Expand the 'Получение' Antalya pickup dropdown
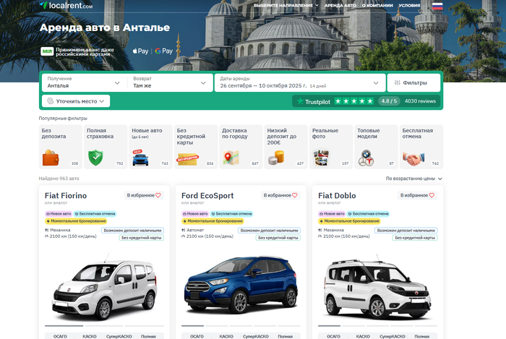 [x=84, y=82]
